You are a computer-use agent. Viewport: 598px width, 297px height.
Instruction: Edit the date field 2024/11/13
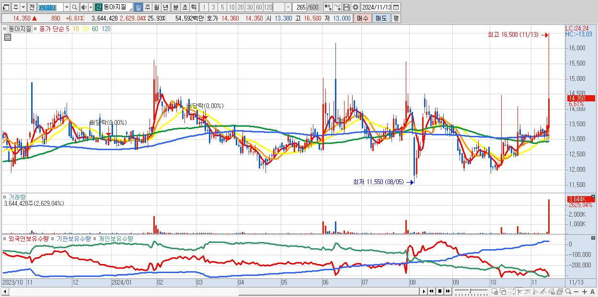(377, 7)
